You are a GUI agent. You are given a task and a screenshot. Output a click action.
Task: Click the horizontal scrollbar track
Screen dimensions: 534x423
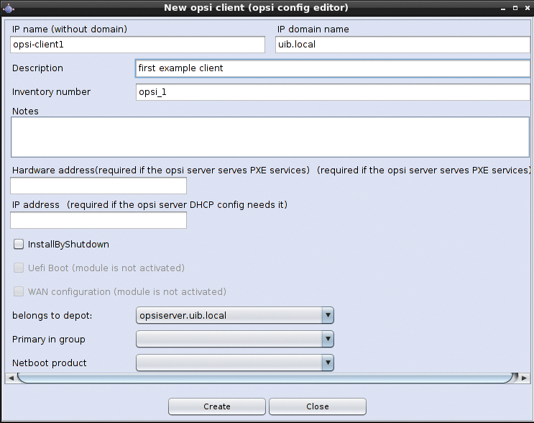coord(266,378)
